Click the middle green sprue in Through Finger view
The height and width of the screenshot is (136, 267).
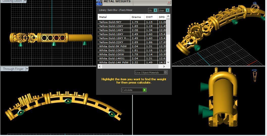(x=68, y=101)
